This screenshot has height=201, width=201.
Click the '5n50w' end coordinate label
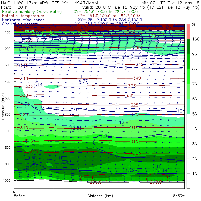point(179,196)
